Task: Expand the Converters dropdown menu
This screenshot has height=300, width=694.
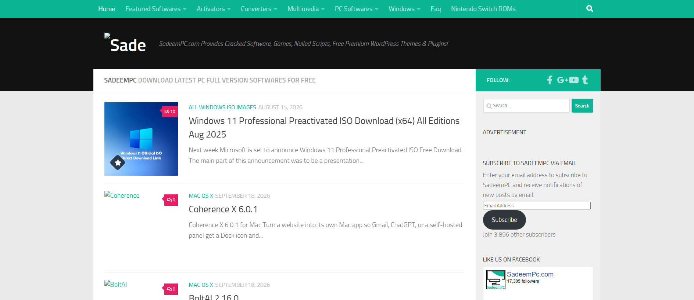Action: coord(259,9)
